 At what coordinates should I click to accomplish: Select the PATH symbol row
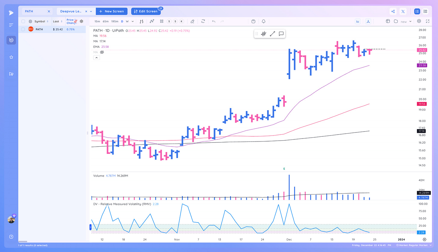52,29
